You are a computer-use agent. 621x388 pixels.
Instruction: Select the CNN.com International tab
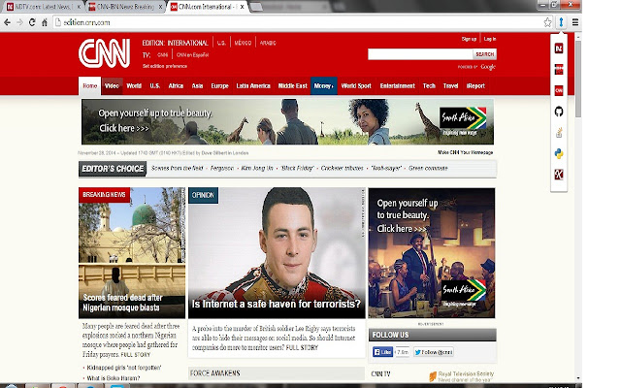pyautogui.click(x=206, y=7)
